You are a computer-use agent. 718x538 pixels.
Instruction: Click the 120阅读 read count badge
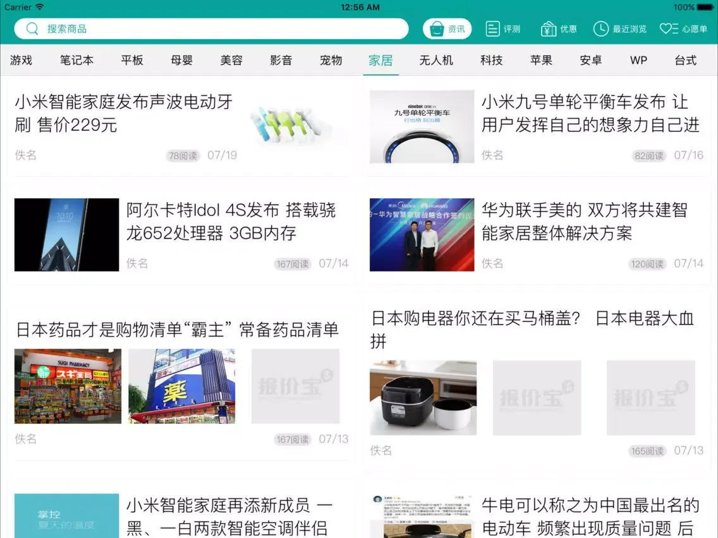pyautogui.click(x=647, y=264)
